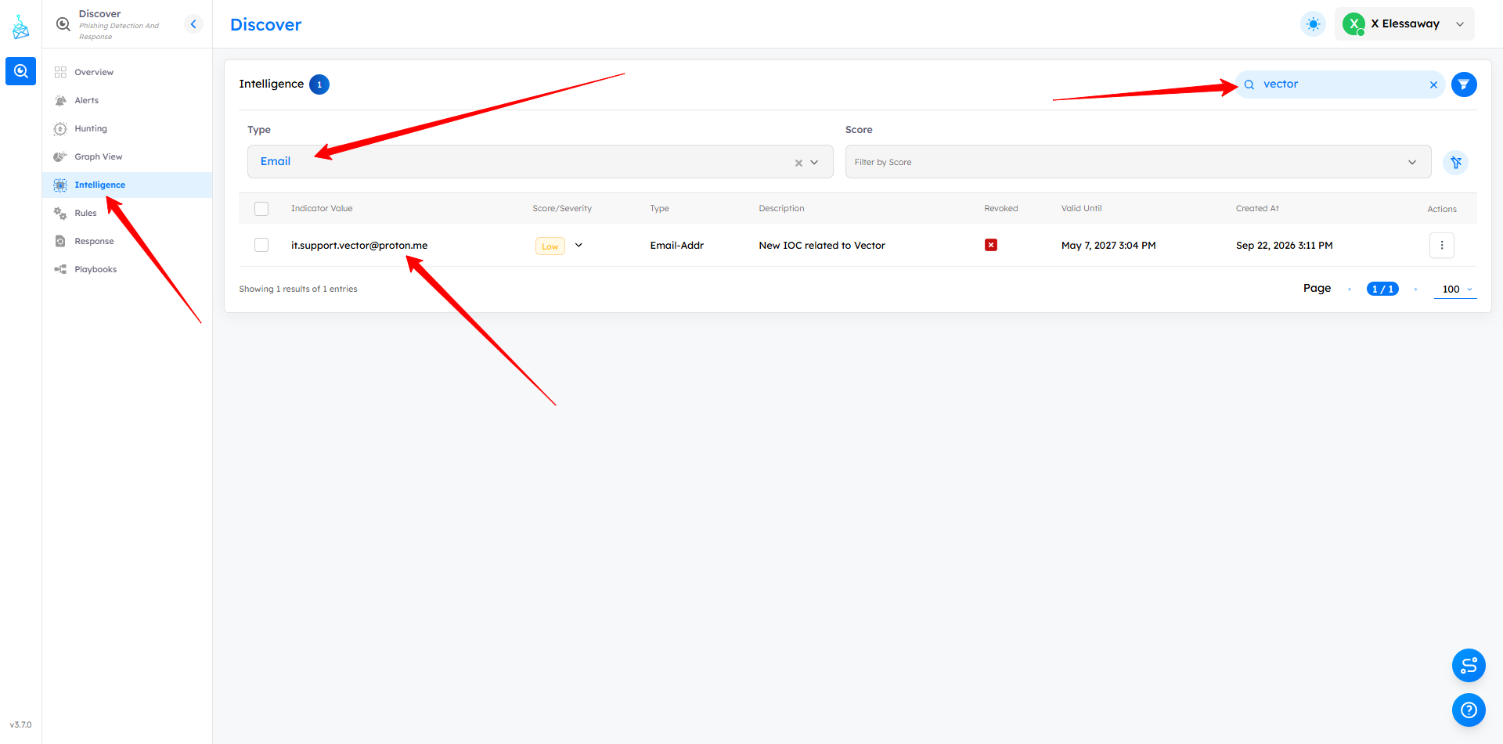Open the workflow floating button

coord(1469,666)
